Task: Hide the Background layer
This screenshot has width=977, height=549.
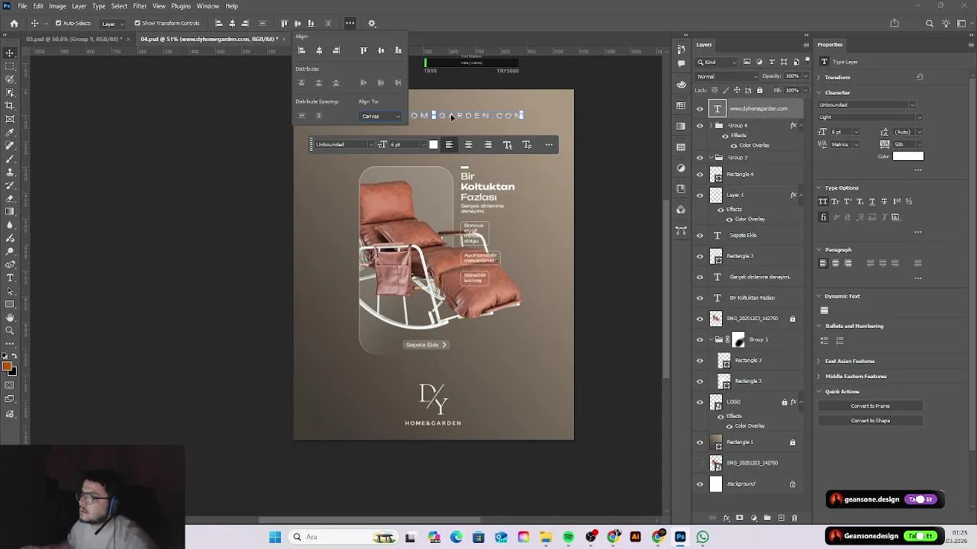Action: [700, 484]
